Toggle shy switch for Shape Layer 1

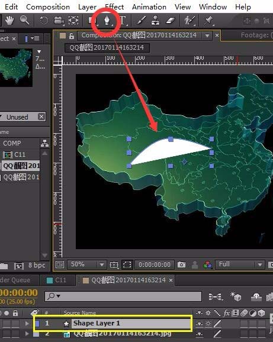coord(199,324)
